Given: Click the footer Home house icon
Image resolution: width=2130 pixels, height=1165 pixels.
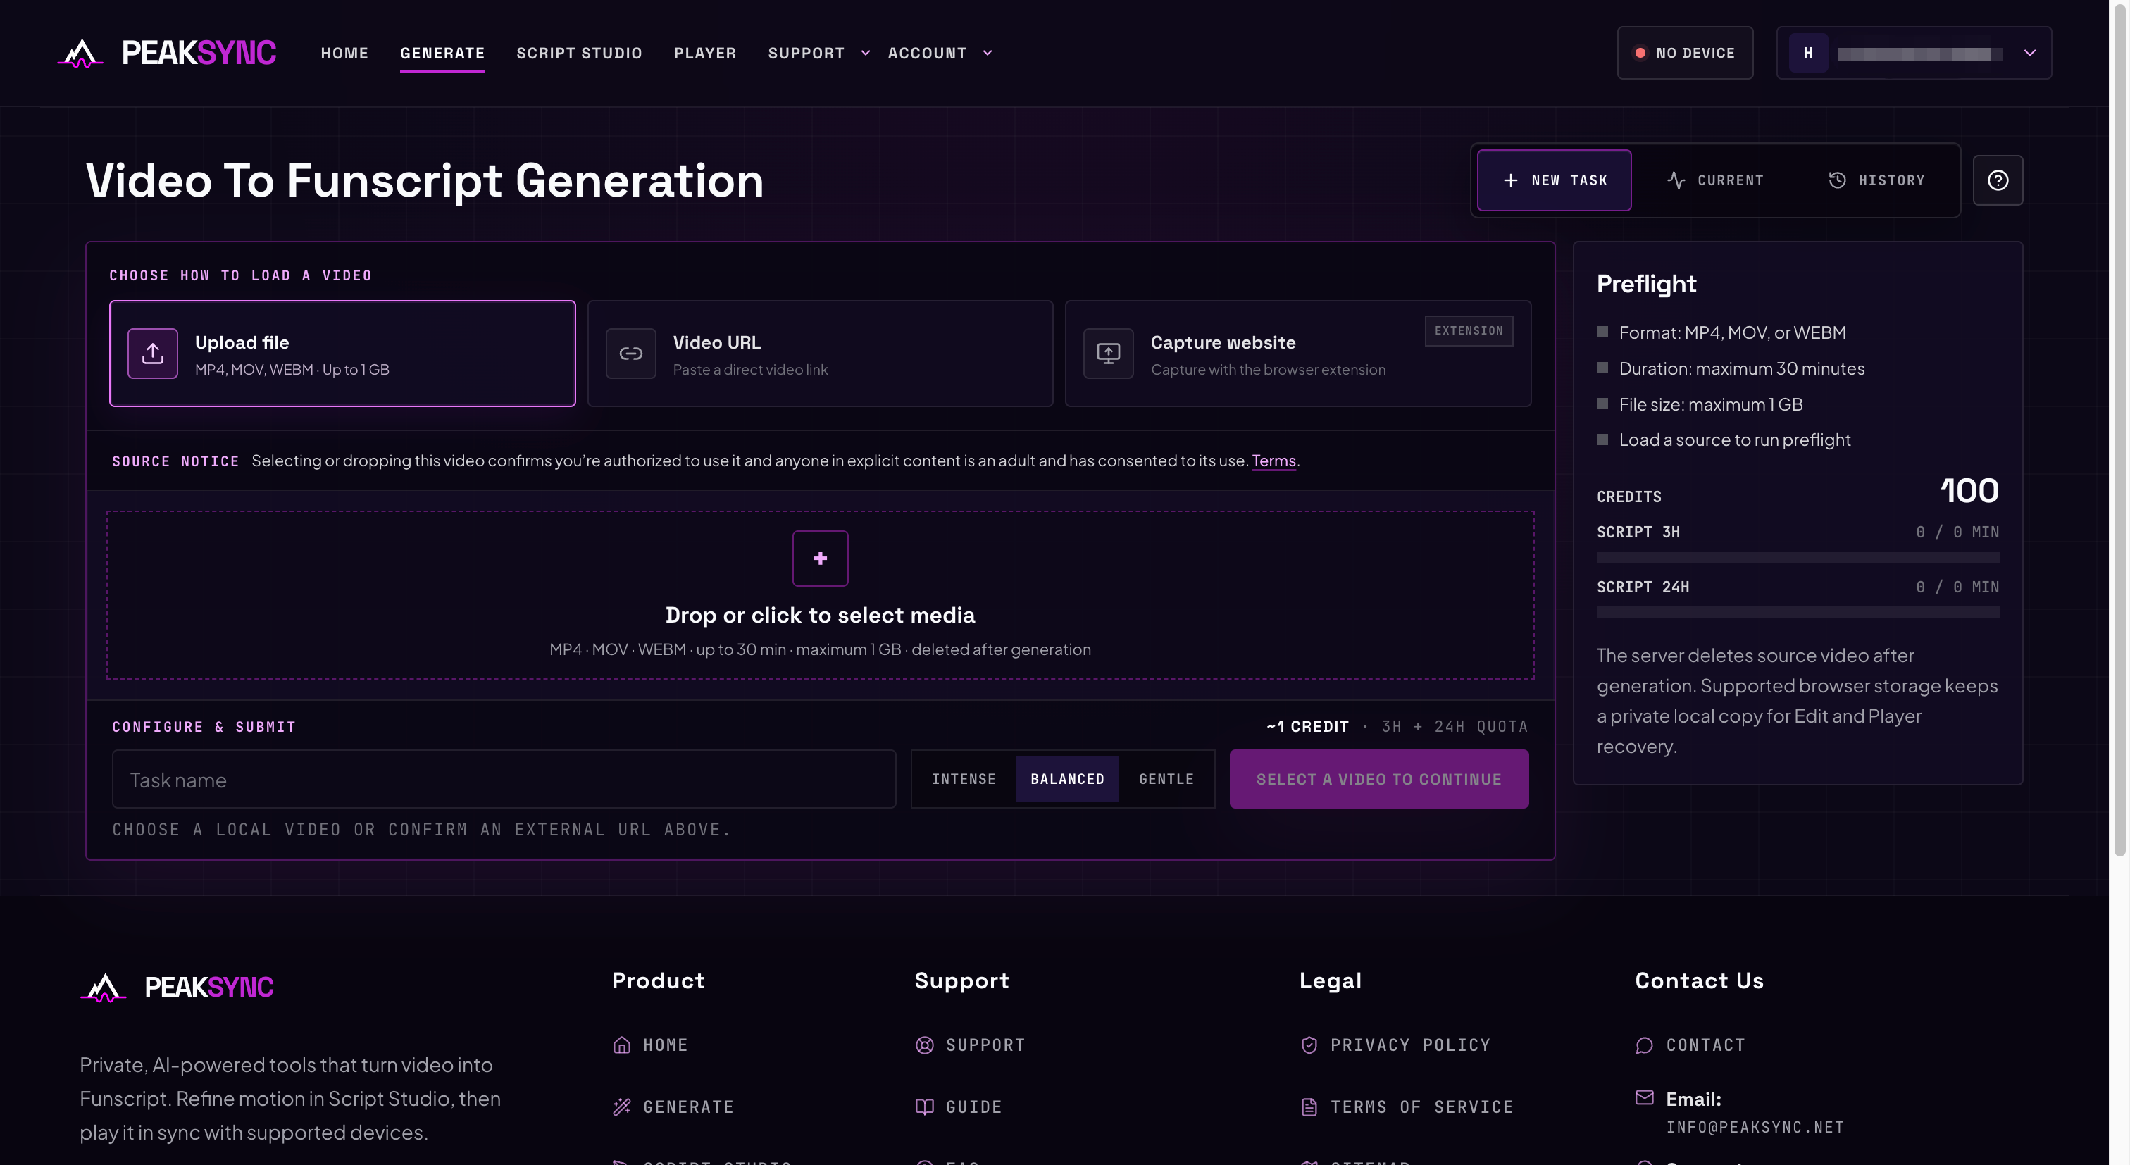Looking at the screenshot, I should pyautogui.click(x=622, y=1045).
